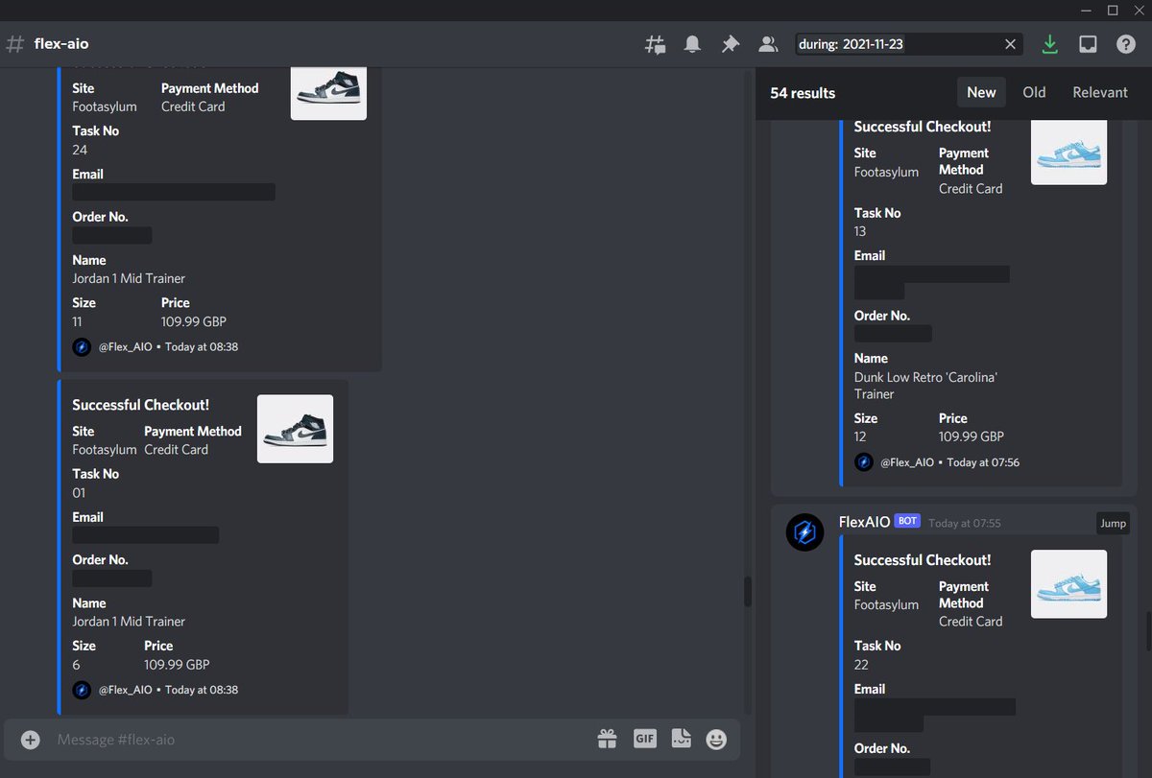The height and width of the screenshot is (778, 1152).
Task: Click the Task No value 24
Action: 80,150
